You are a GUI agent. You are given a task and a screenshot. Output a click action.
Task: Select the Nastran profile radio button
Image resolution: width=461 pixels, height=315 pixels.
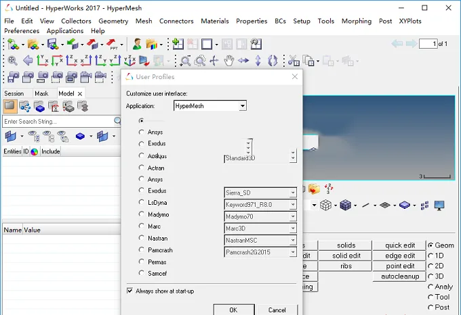pos(142,238)
